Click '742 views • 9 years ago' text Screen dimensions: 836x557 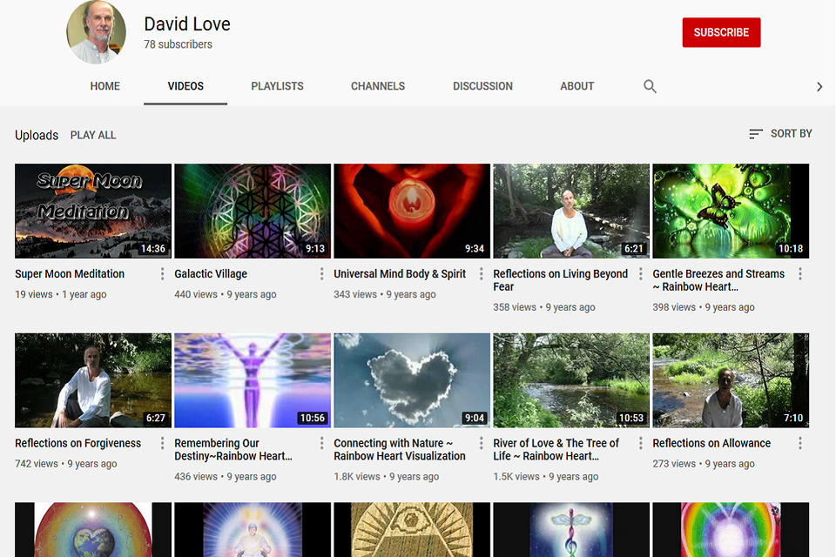[x=66, y=464]
